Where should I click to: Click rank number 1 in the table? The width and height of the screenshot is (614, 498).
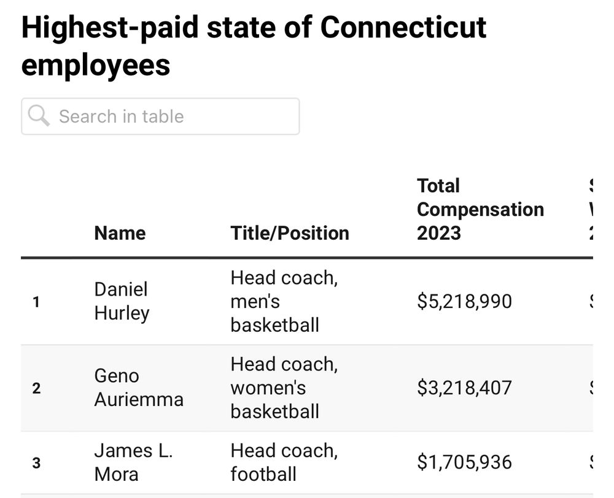click(36, 302)
